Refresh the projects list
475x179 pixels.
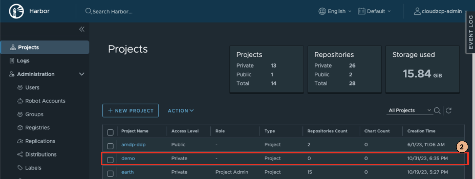click(x=449, y=110)
